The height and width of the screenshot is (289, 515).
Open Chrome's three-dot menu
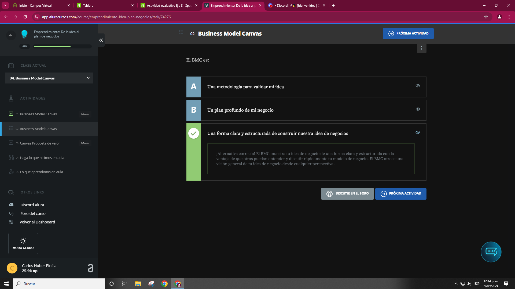[509, 17]
